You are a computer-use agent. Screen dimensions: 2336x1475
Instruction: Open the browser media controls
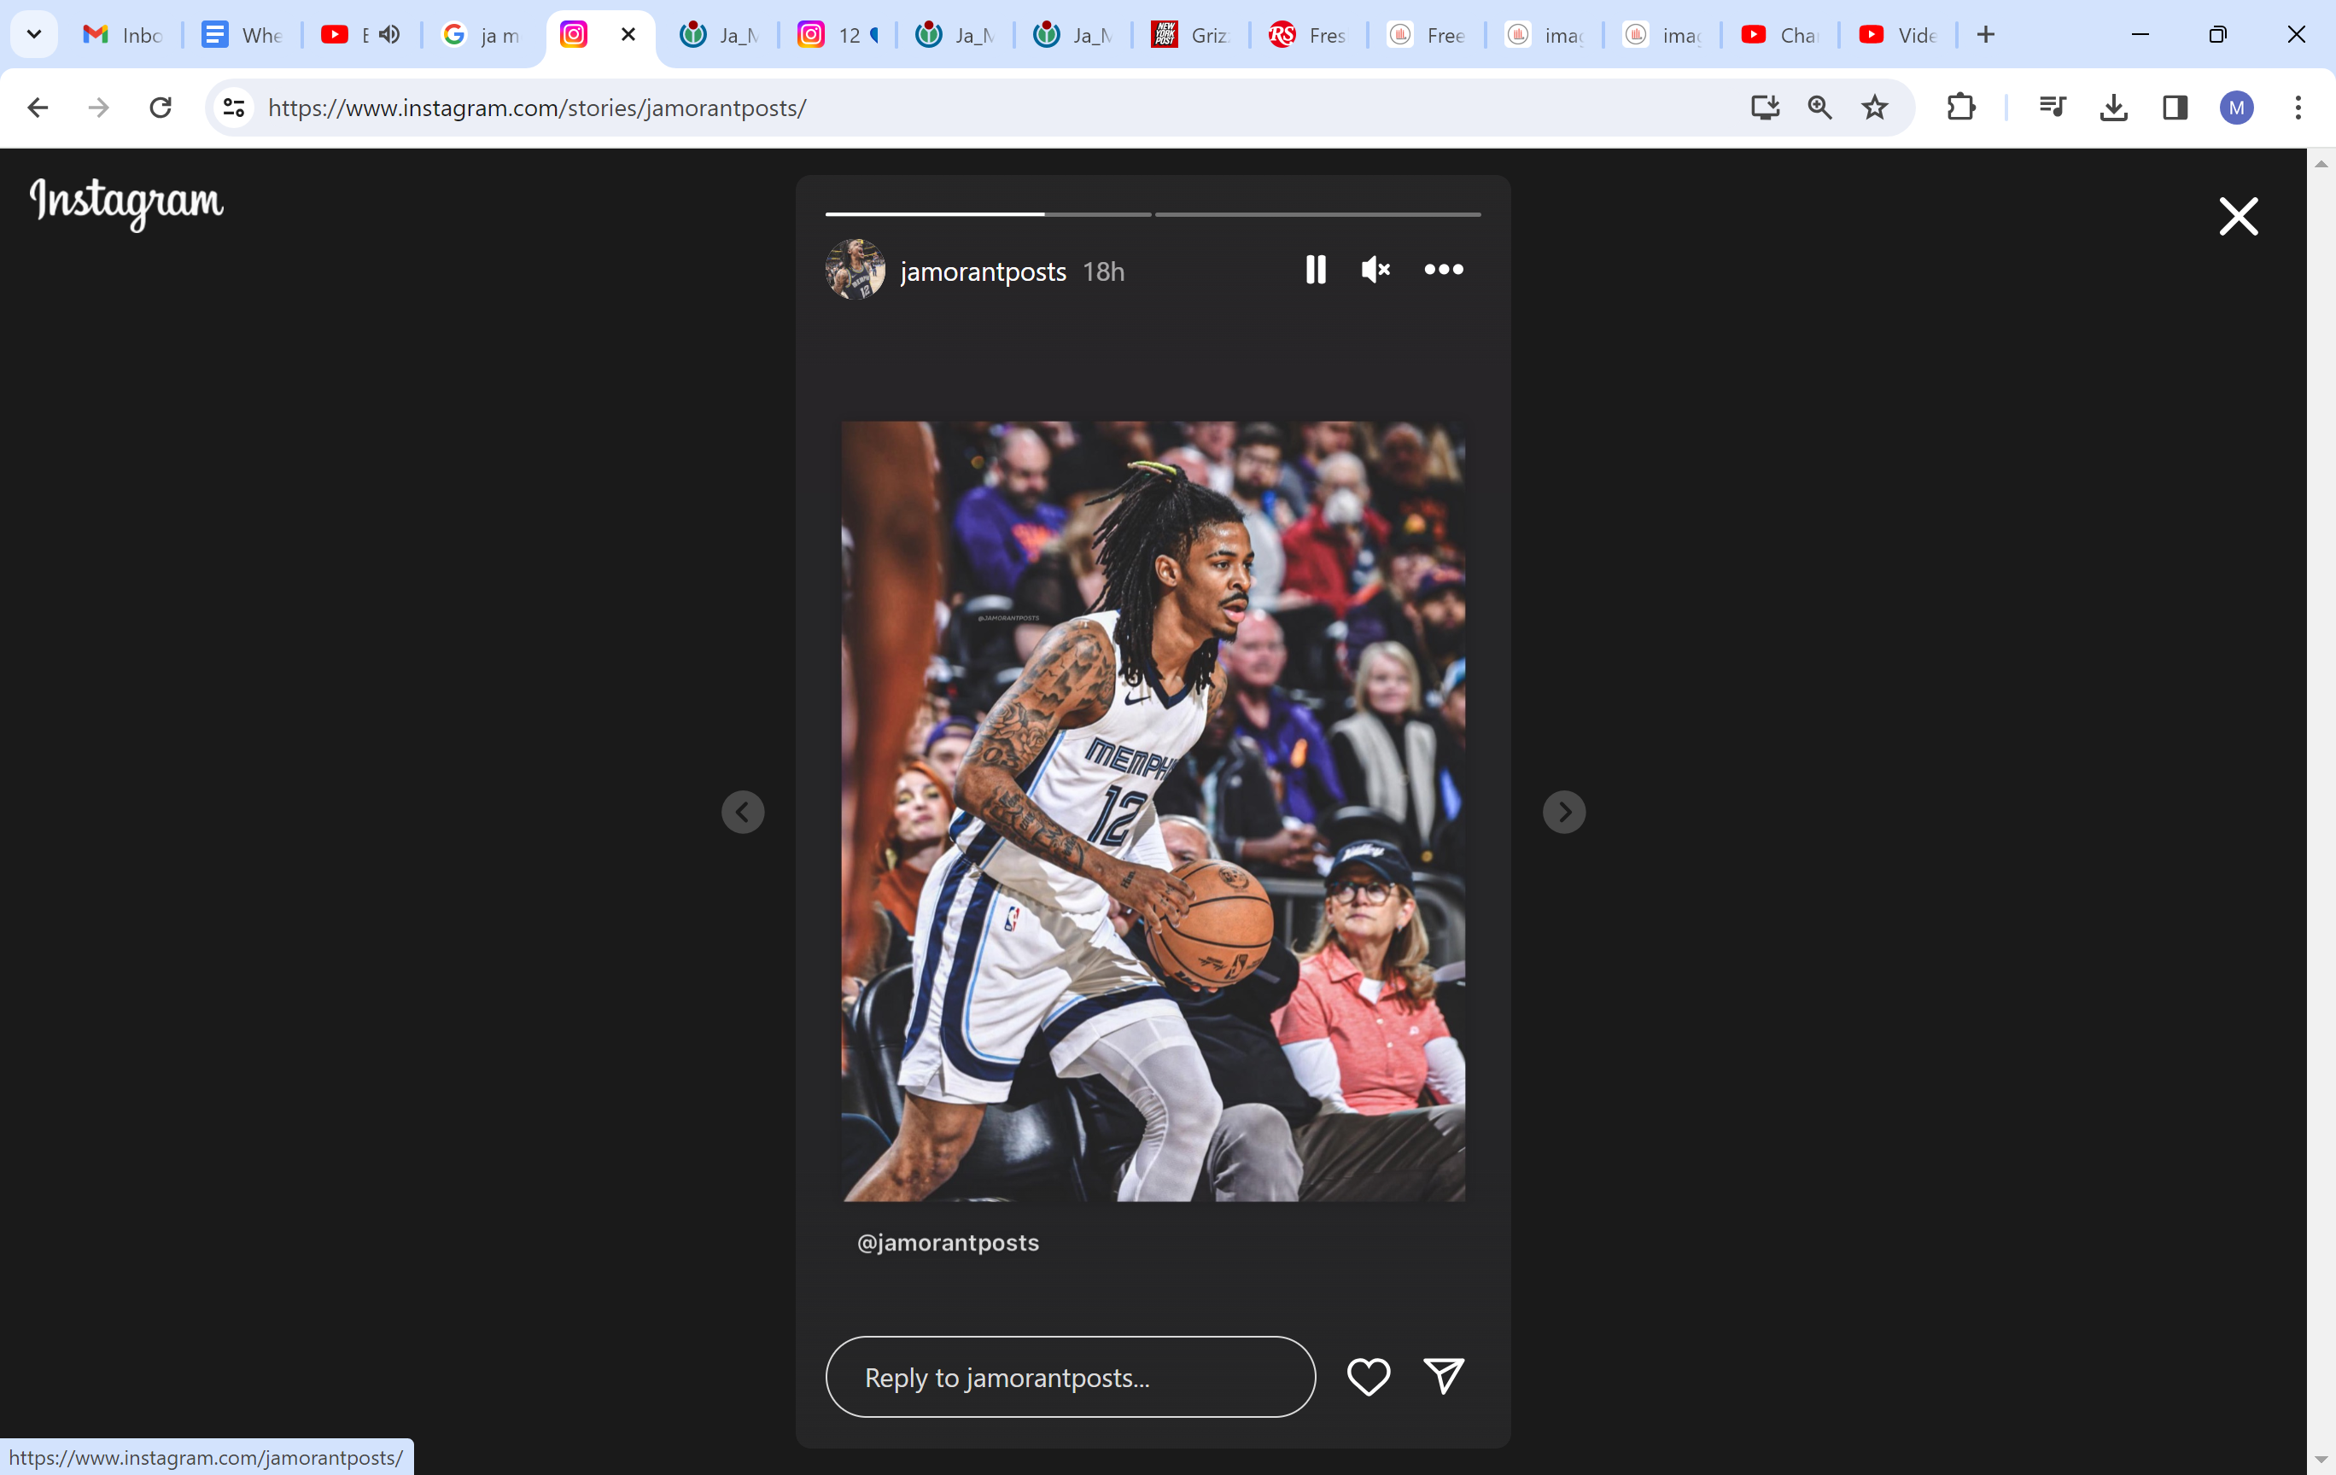point(2053,108)
